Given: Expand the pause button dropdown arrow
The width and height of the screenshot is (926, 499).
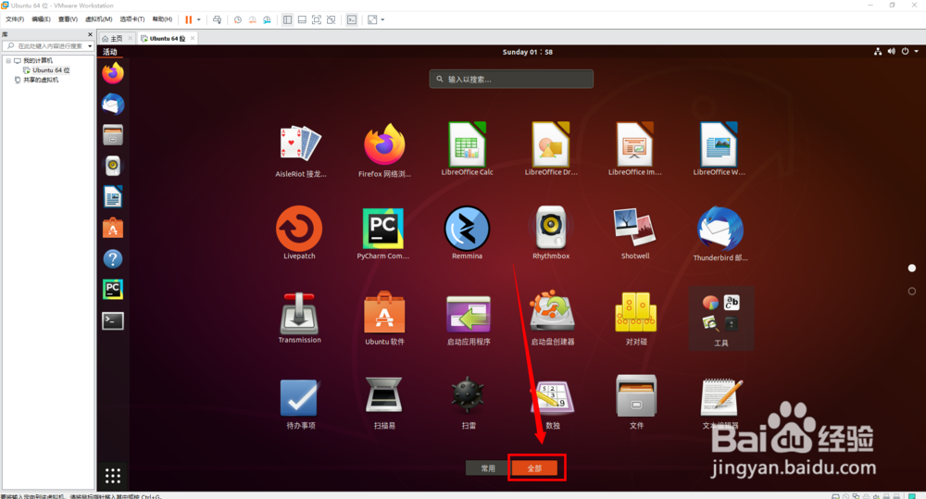Looking at the screenshot, I should (199, 20).
